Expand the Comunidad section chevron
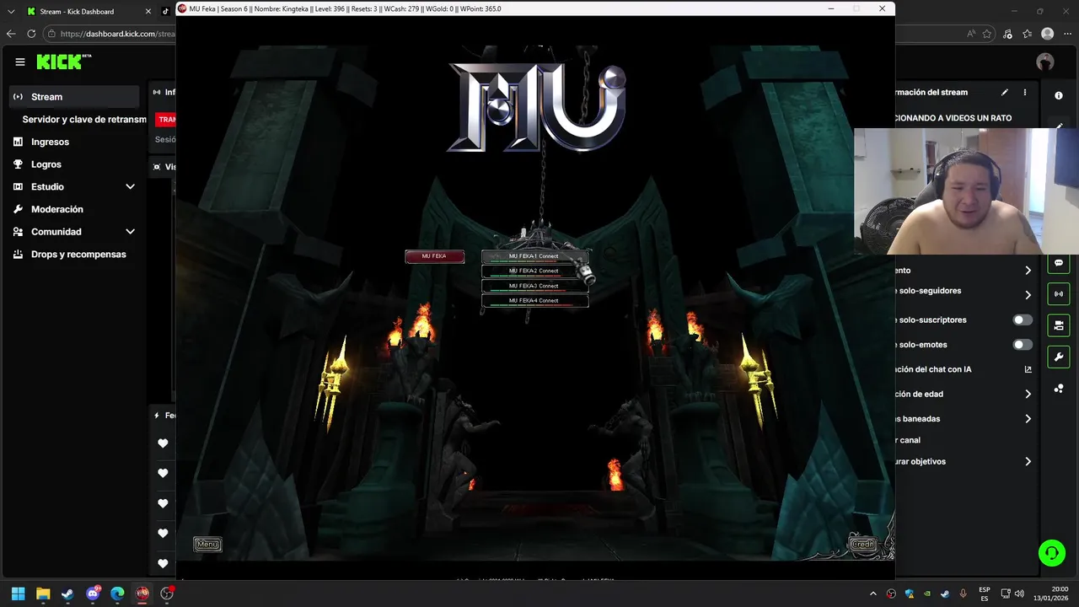The image size is (1079, 607). point(130,231)
